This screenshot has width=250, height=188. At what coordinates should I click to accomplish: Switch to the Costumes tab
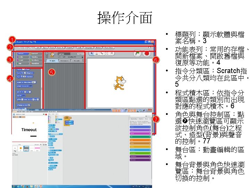(65, 61)
